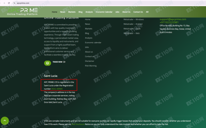
Task: Switch language with the AR link
Action: (x=147, y=12)
